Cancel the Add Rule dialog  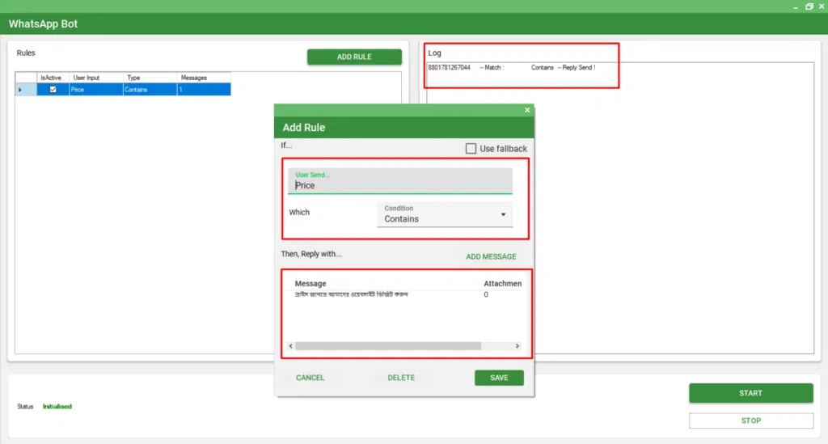tap(310, 378)
